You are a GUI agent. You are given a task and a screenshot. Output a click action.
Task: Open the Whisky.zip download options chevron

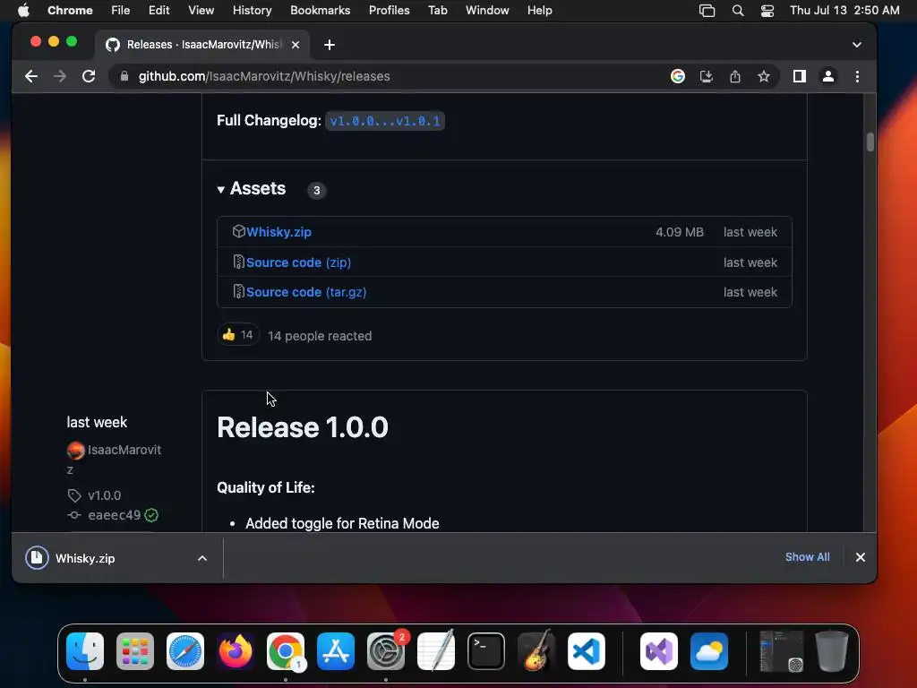click(x=201, y=558)
